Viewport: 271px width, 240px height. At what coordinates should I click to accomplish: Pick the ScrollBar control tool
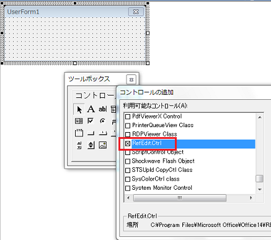pyautogui.click(x=79, y=145)
